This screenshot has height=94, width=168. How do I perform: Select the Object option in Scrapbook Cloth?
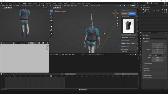123,43
